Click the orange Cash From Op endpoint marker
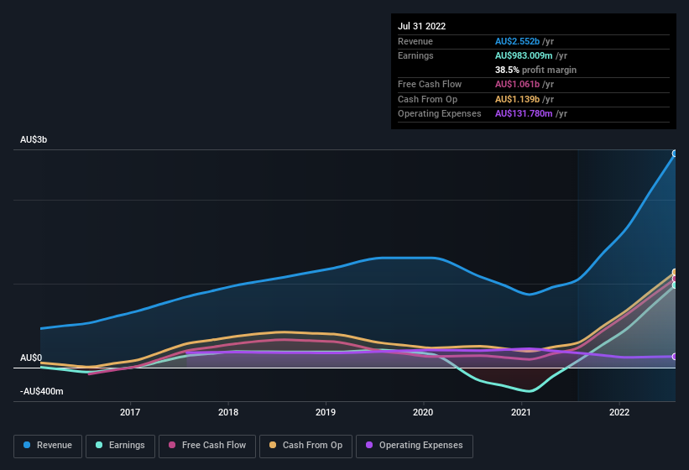The width and height of the screenshot is (689, 470). click(x=675, y=272)
